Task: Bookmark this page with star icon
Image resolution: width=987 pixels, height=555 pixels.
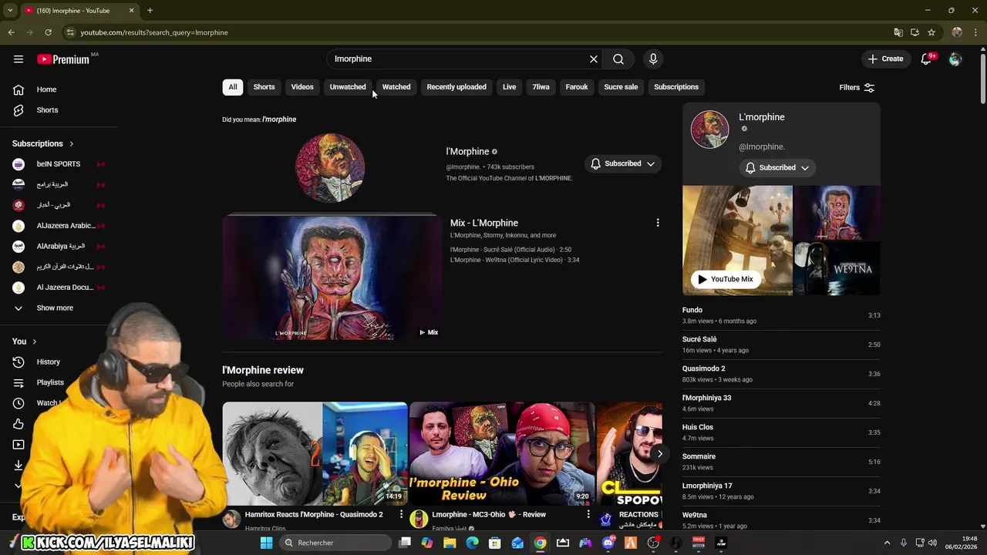Action: pos(931,32)
